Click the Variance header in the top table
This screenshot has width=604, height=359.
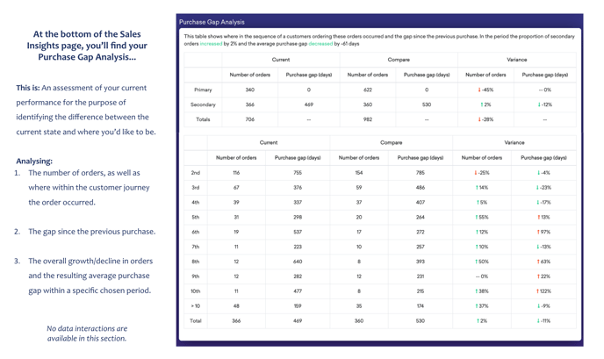point(516,60)
